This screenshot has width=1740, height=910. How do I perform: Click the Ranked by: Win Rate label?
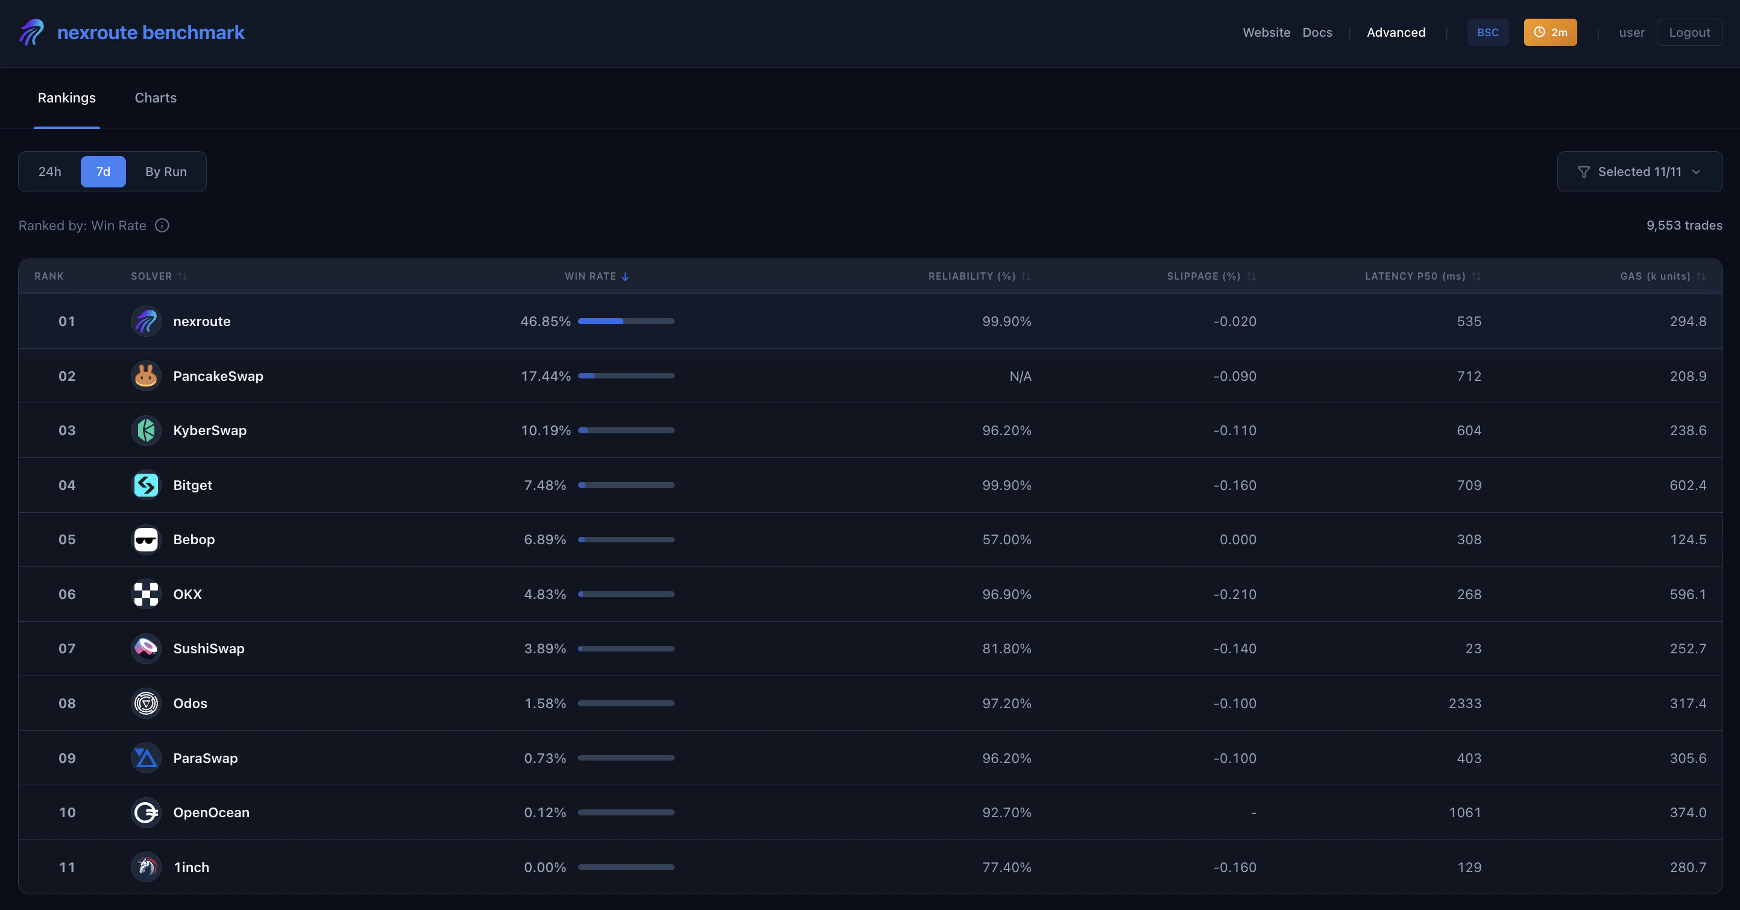pyautogui.click(x=83, y=225)
